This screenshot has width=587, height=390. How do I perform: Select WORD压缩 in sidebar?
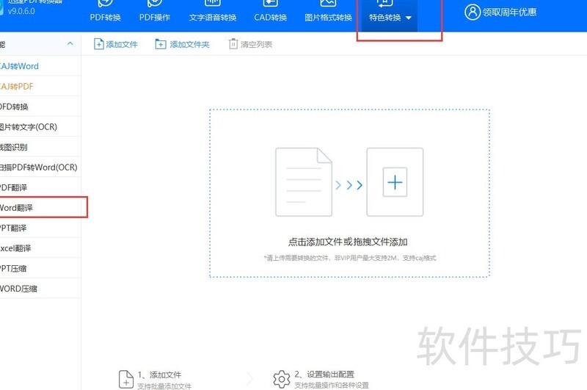40,289
